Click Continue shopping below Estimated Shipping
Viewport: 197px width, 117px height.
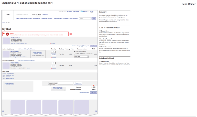(x=84, y=92)
